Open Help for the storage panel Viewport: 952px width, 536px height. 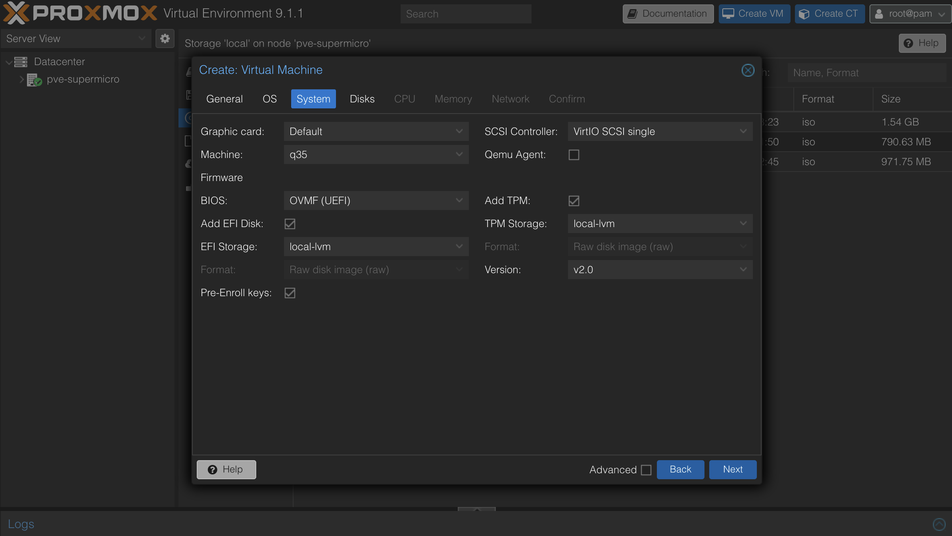click(922, 43)
